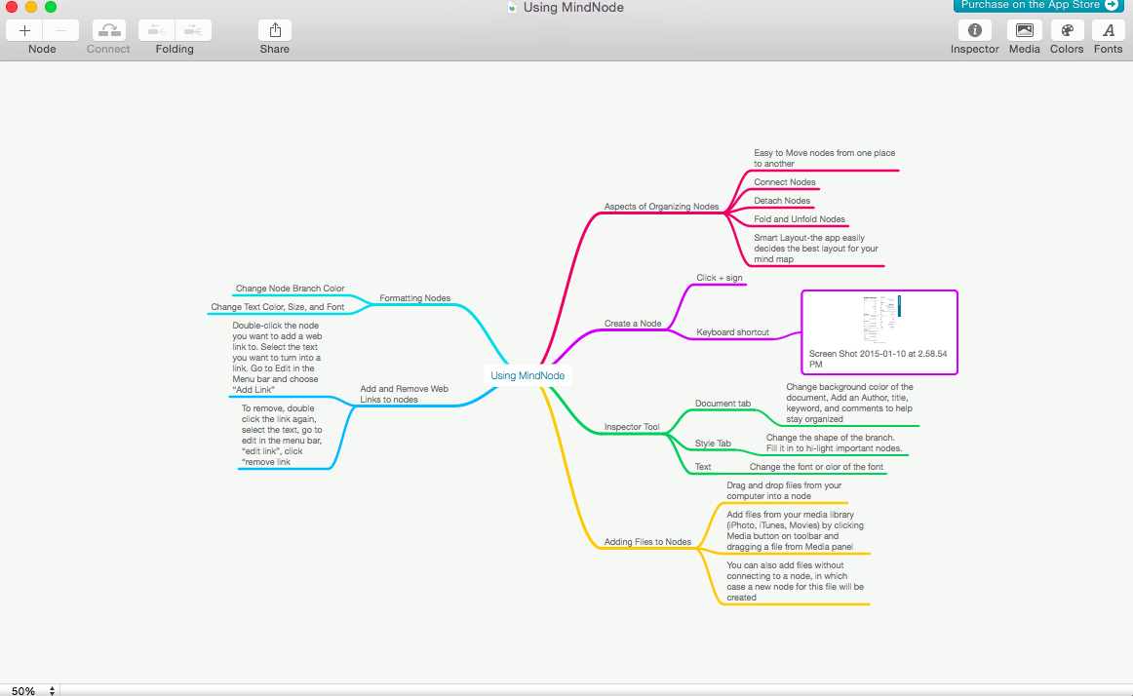Select the Connect Nodes child node

[x=785, y=182]
